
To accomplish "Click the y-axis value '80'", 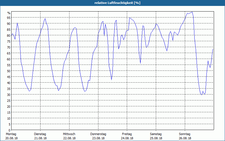I will pyautogui.click(x=9, y=36).
